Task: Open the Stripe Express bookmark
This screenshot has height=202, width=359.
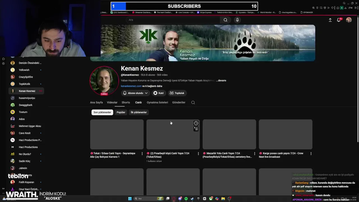Action: 204,12
